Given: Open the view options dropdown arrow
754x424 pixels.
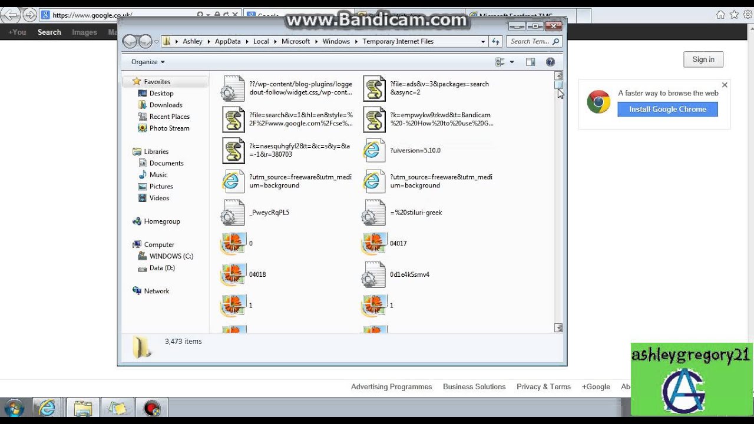Looking at the screenshot, I should coord(512,62).
